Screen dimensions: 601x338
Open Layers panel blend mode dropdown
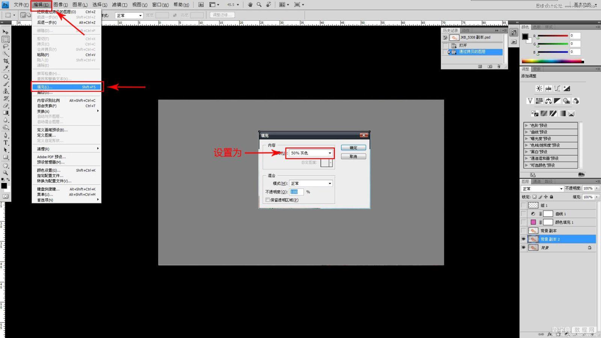click(x=542, y=189)
